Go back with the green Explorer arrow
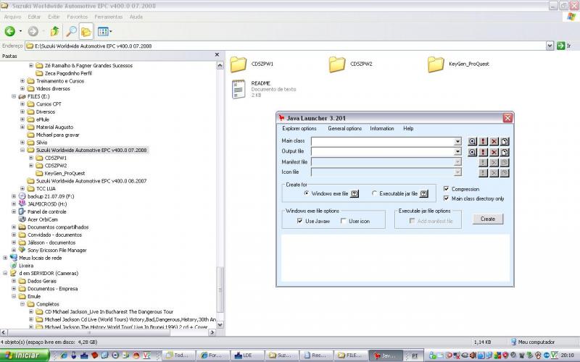Image resolution: width=580 pixels, height=362 pixels. click(10, 31)
